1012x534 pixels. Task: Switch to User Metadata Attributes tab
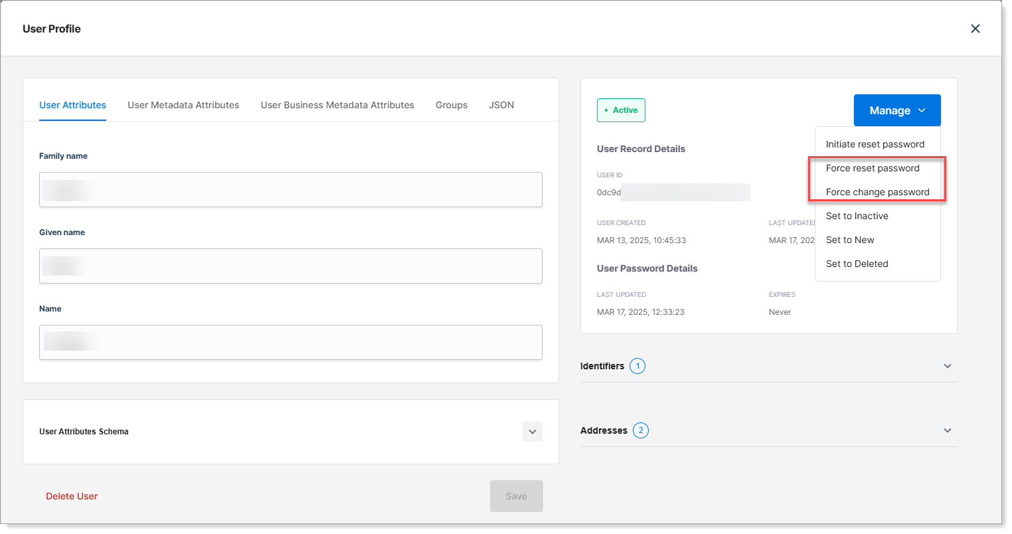pyautogui.click(x=183, y=105)
